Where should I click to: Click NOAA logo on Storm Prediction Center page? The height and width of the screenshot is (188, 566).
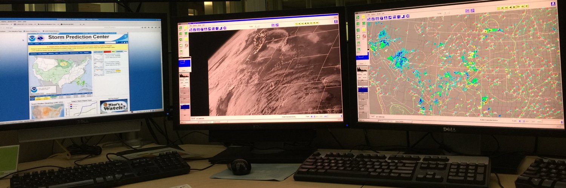32,38
